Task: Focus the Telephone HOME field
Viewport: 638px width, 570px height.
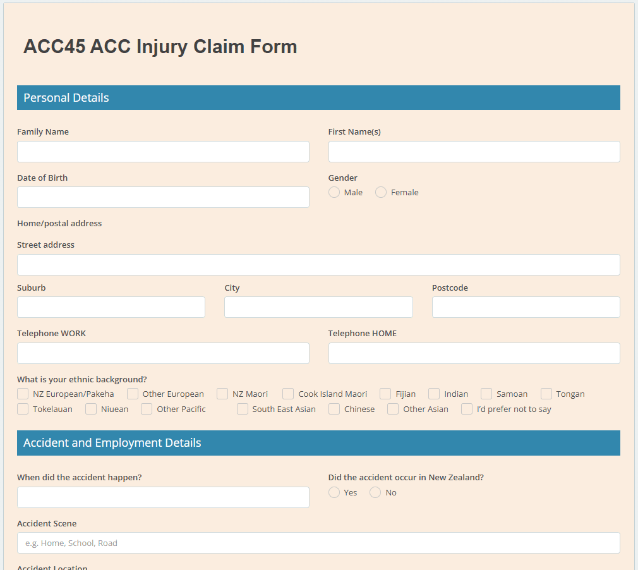Action: (474, 353)
